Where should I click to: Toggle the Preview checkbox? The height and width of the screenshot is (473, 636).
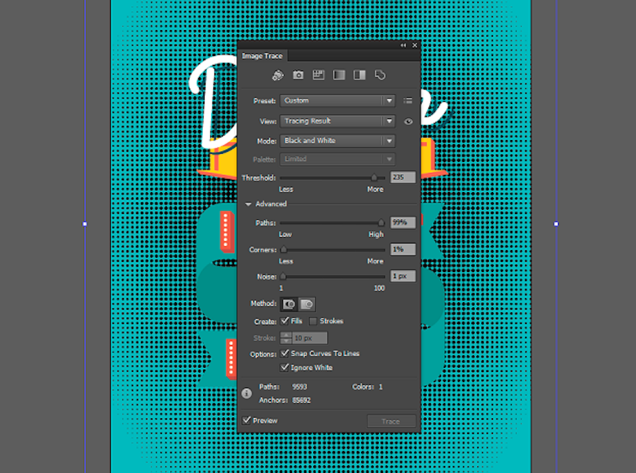[x=247, y=420]
